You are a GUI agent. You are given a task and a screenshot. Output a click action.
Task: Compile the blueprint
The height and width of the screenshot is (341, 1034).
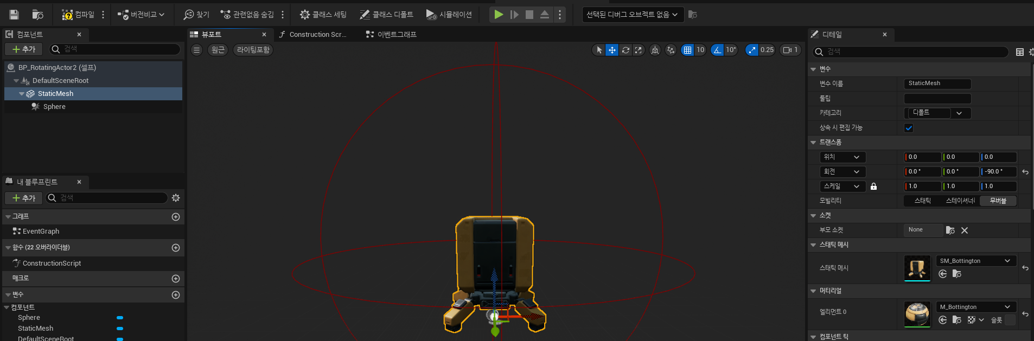(78, 15)
